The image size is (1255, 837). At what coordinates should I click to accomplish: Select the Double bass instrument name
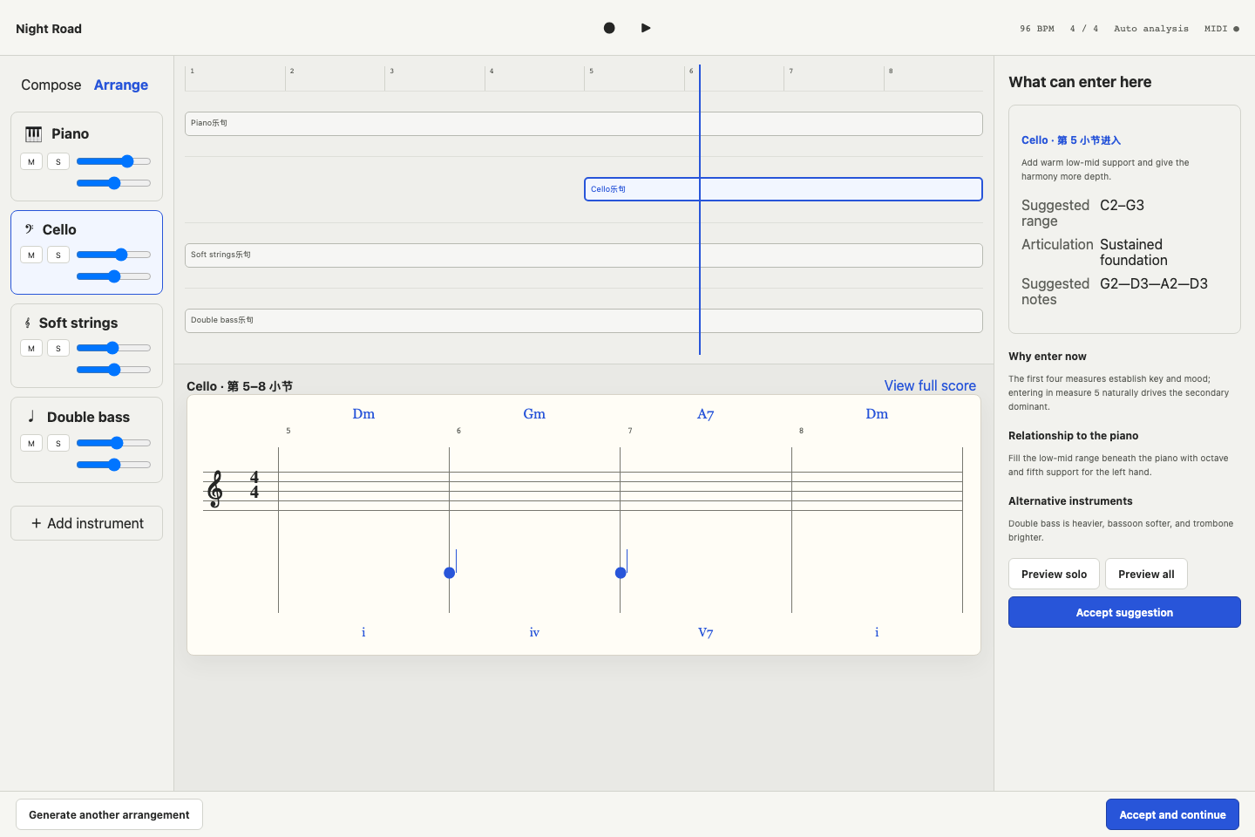[88, 417]
